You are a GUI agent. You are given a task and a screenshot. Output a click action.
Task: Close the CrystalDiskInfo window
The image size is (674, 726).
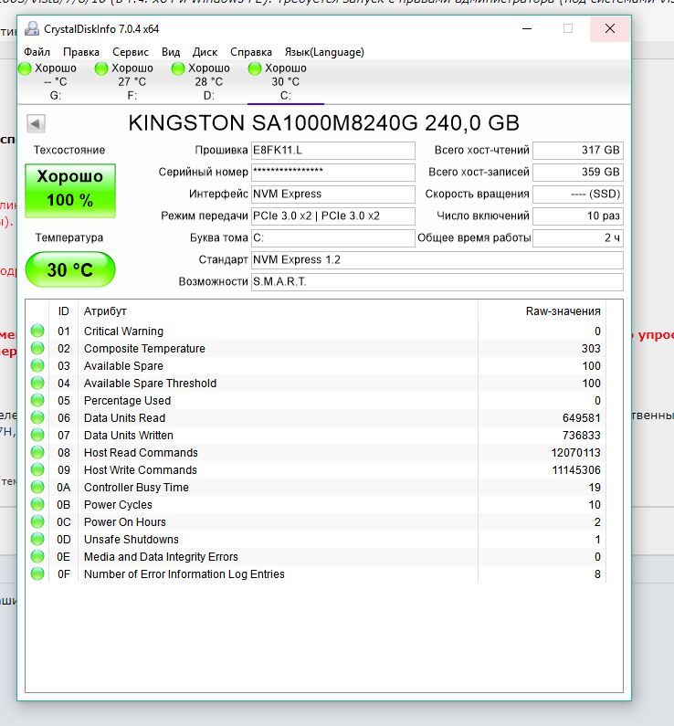coord(610,28)
